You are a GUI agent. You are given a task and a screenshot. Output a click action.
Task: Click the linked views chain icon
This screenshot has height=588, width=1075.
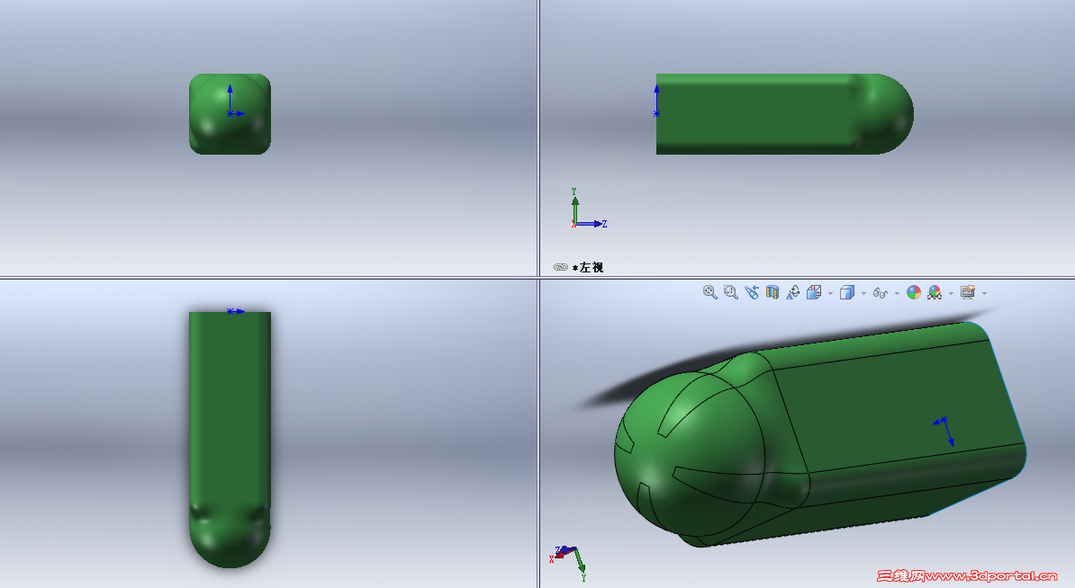tap(561, 267)
